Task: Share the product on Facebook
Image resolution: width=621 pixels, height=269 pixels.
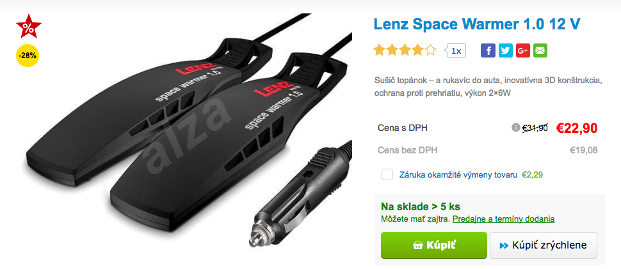Action: tap(488, 50)
